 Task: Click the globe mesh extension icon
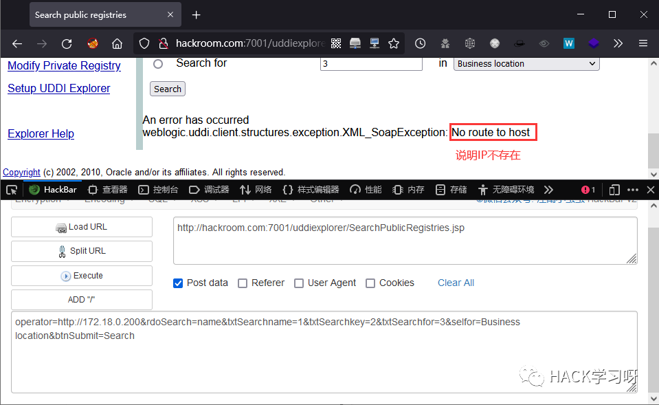pyautogui.click(x=470, y=43)
